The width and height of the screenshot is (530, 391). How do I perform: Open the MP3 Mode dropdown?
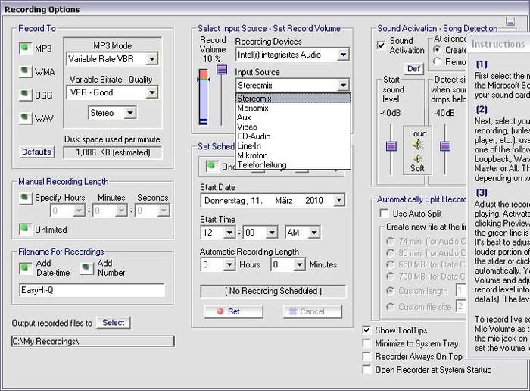(112, 59)
